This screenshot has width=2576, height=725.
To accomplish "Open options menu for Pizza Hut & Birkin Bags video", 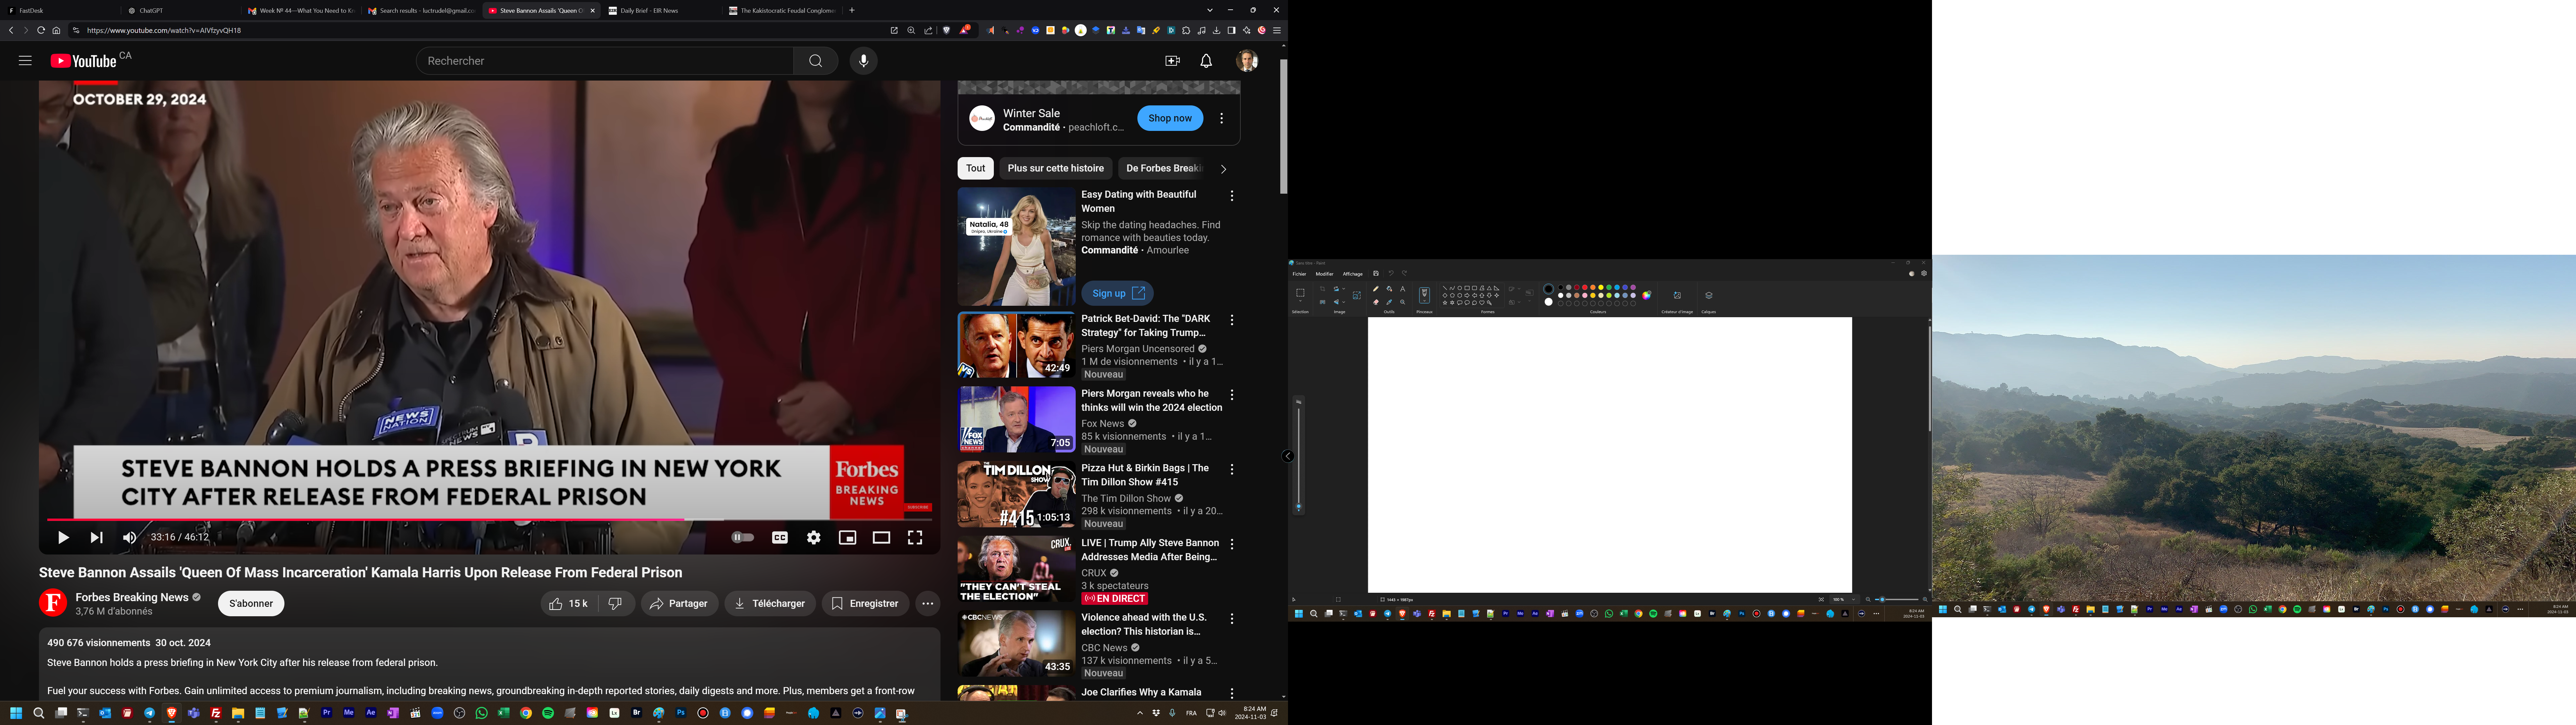I will click(x=1232, y=470).
